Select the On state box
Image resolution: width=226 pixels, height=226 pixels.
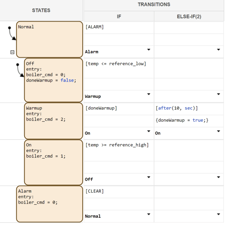(x=53, y=162)
